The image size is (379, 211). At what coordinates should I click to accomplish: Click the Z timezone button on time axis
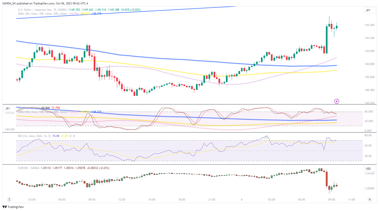[9, 200]
